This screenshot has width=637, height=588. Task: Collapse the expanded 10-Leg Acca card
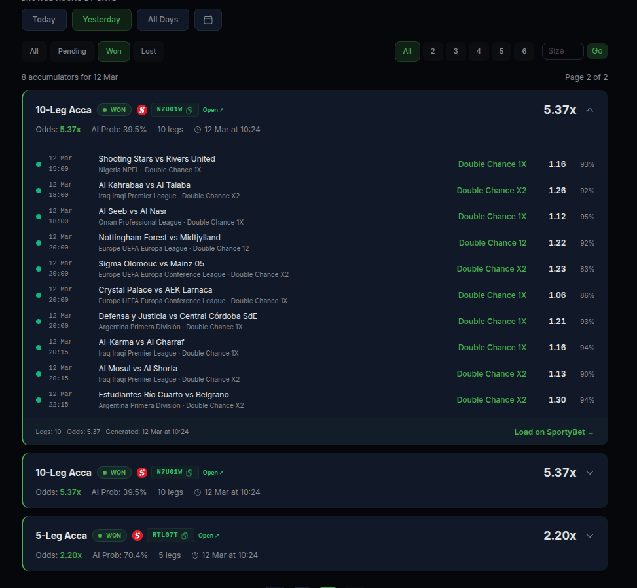(x=589, y=109)
